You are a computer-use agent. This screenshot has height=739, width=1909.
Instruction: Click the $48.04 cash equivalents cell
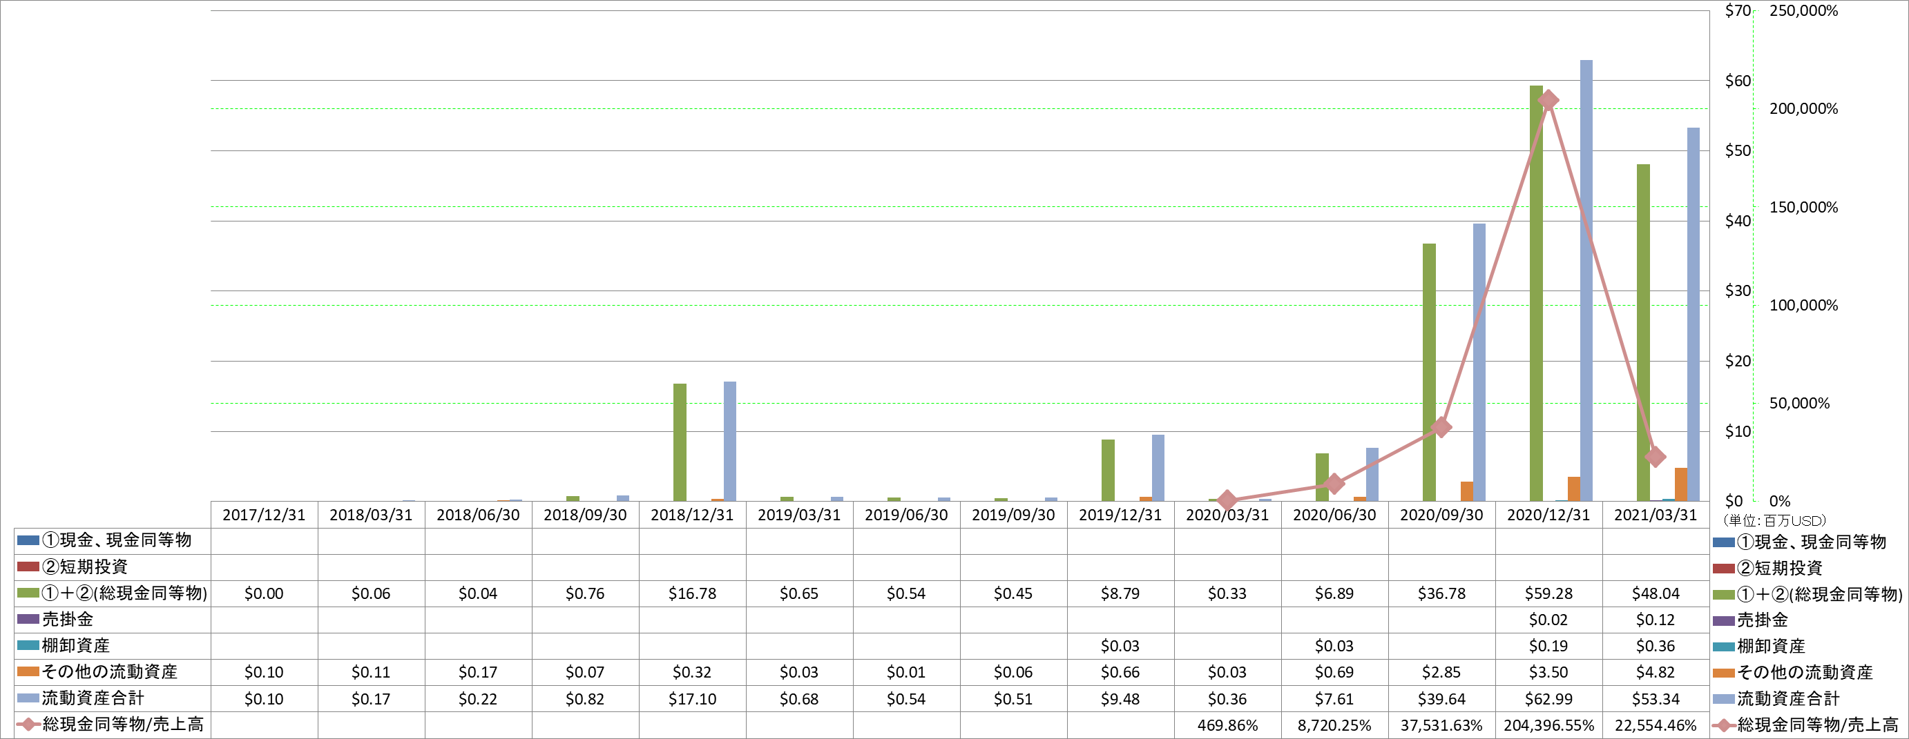click(1655, 594)
